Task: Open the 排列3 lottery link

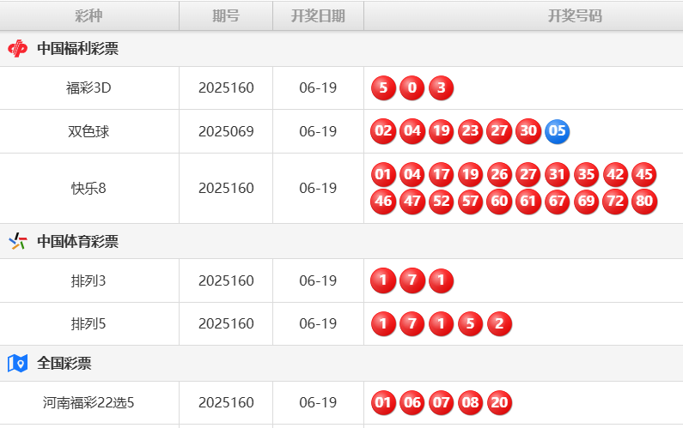Action: (x=88, y=280)
